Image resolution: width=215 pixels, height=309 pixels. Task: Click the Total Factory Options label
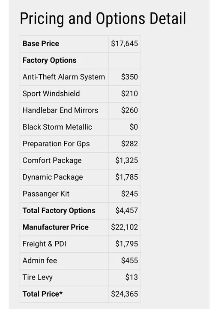[x=59, y=211]
